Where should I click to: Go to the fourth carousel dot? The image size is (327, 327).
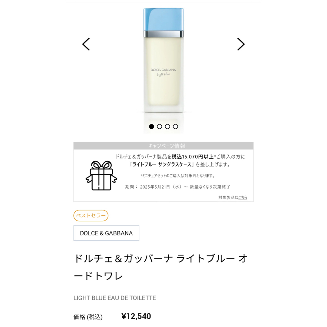coord(176,127)
